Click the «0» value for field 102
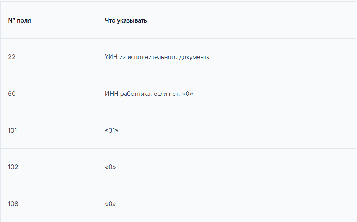The image size is (357, 222). tap(110, 167)
